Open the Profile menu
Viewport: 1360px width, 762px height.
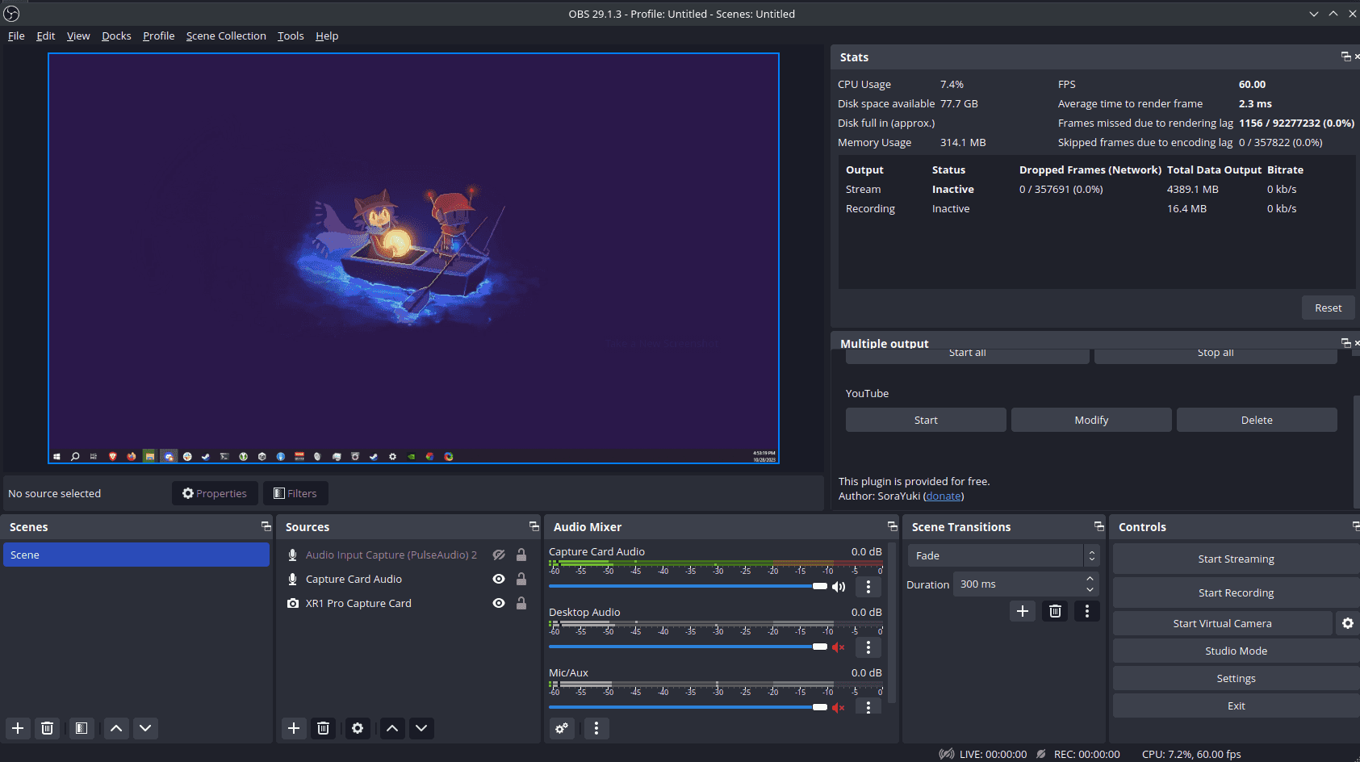pyautogui.click(x=159, y=36)
